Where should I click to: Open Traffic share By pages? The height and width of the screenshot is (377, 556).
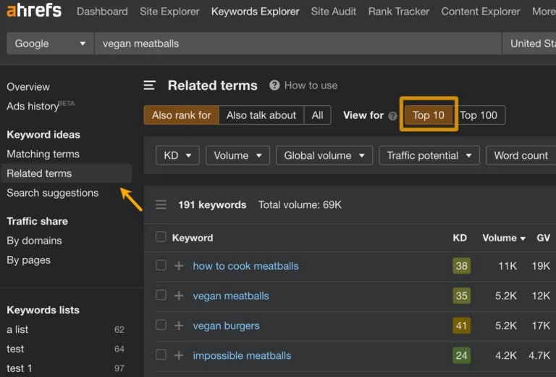click(x=28, y=260)
